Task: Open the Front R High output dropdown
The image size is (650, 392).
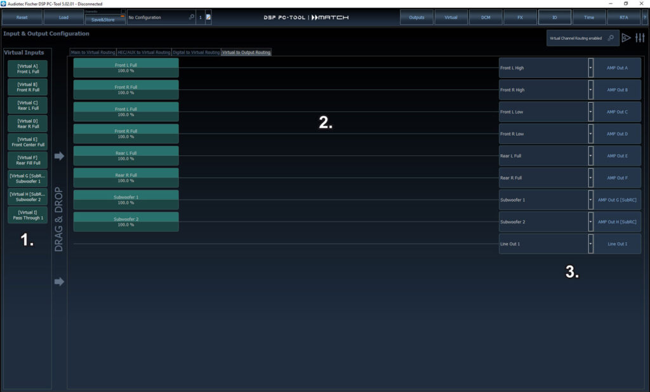Action: pos(590,90)
